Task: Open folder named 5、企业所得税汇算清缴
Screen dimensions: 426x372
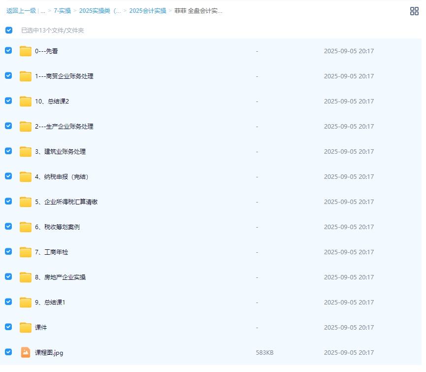Action: click(66, 202)
